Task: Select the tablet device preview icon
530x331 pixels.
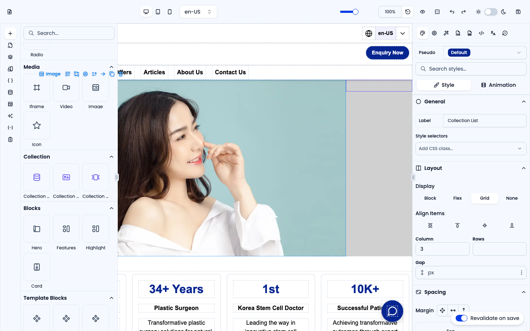Action: 158,12
